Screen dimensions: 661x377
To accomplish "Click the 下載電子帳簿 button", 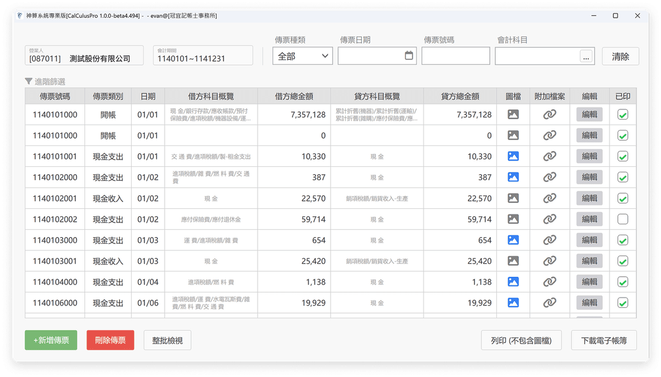I will 603,340.
